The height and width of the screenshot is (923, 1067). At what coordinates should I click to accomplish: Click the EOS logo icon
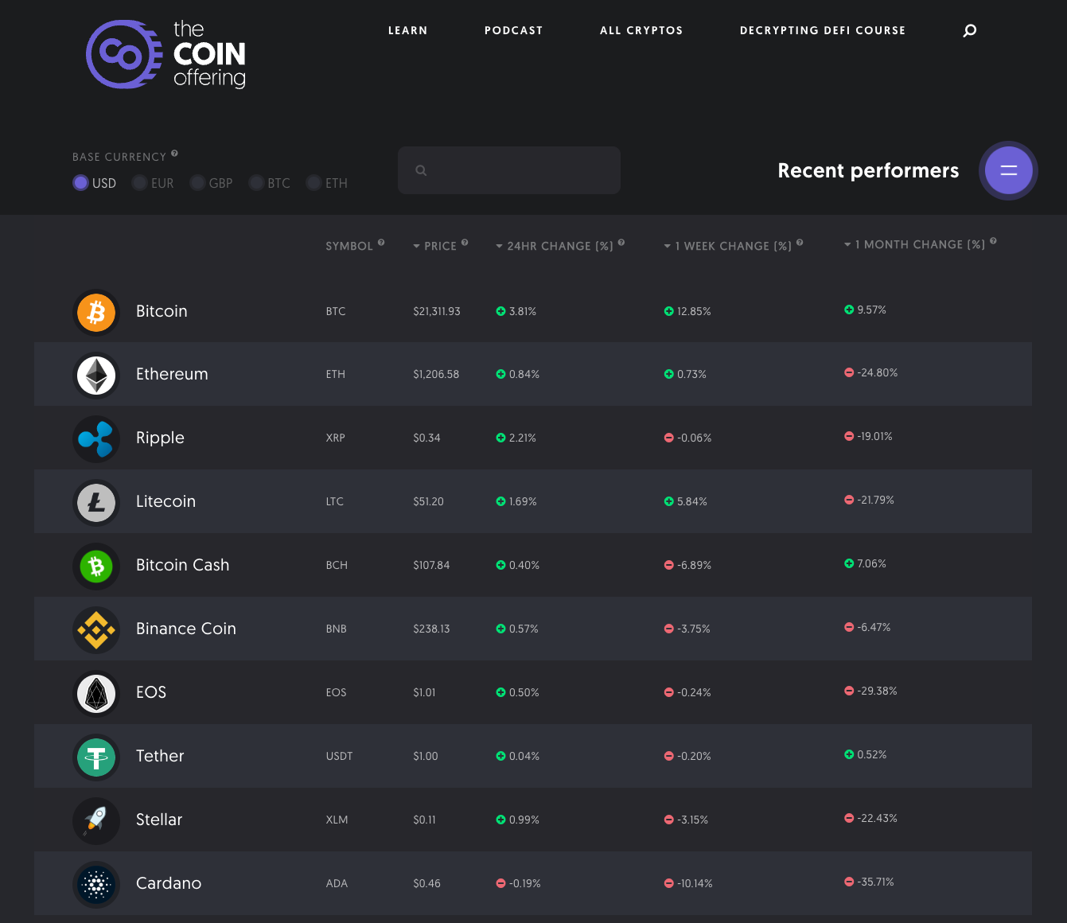click(x=96, y=694)
